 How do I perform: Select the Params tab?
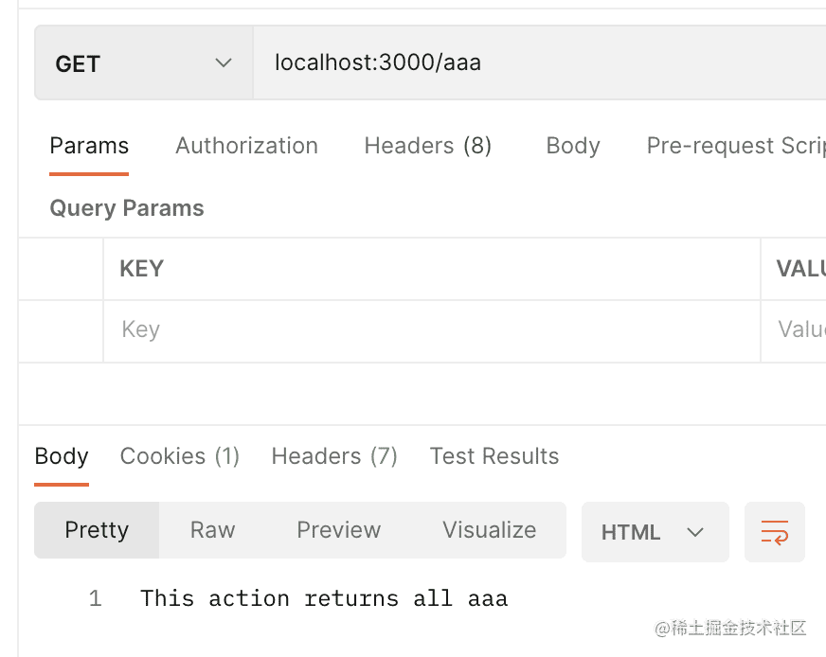tap(89, 146)
